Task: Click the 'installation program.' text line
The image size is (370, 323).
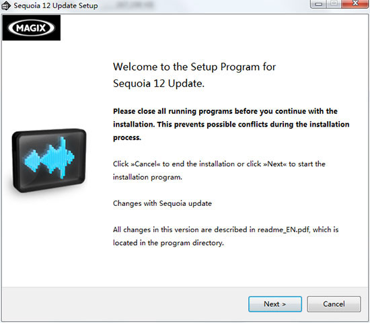Action: pos(147,177)
